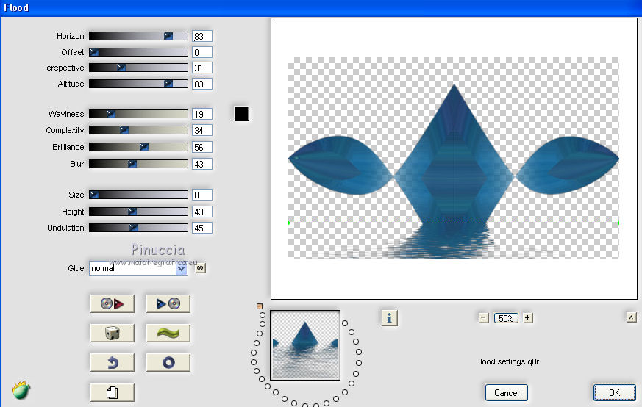Click the small 'S' button beside Glue
This screenshot has height=407, width=642.
(200, 268)
